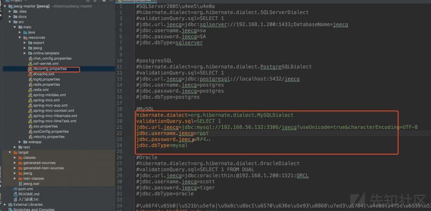Click the resources folder icon

coord(25,37)
